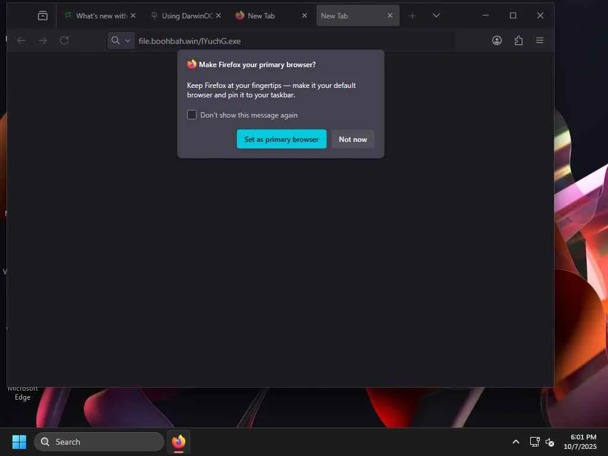Show hidden icons in system tray
Screen dimensions: 608x456
click(x=516, y=442)
